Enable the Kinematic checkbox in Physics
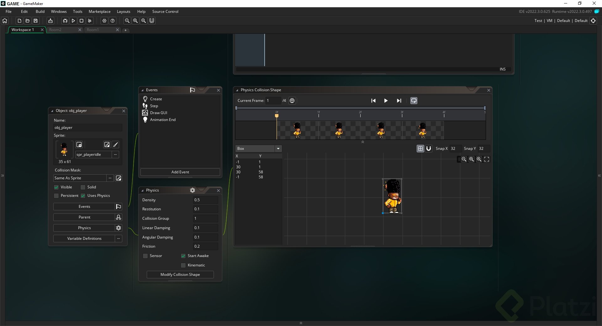The height and width of the screenshot is (326, 602). [183, 265]
